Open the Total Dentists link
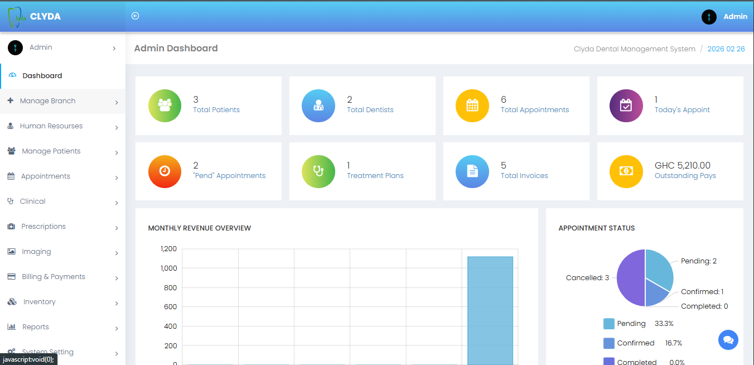The width and height of the screenshot is (754, 365). coord(370,110)
